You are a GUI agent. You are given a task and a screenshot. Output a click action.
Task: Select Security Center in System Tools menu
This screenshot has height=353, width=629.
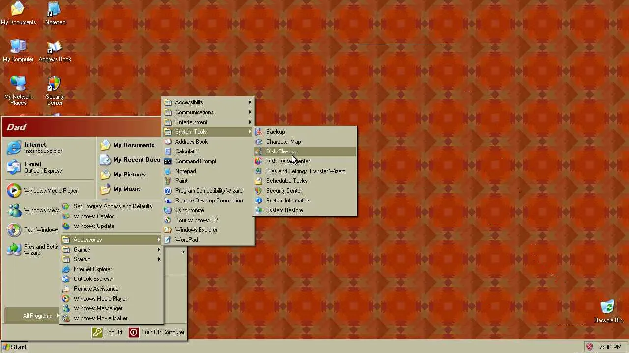pos(305,191)
